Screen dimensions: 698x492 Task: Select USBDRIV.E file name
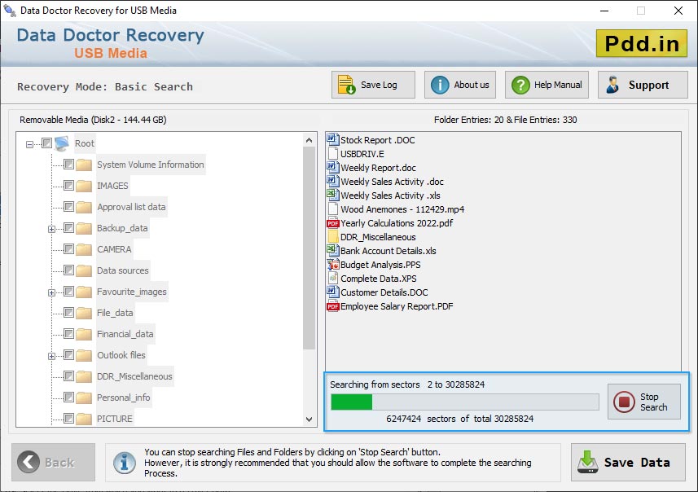(x=362, y=154)
